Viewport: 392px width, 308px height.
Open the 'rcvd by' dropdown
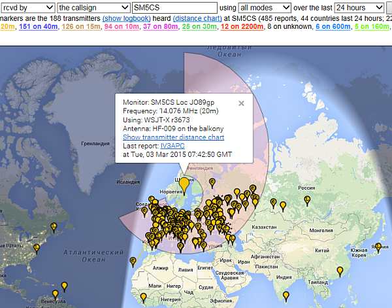[28, 8]
